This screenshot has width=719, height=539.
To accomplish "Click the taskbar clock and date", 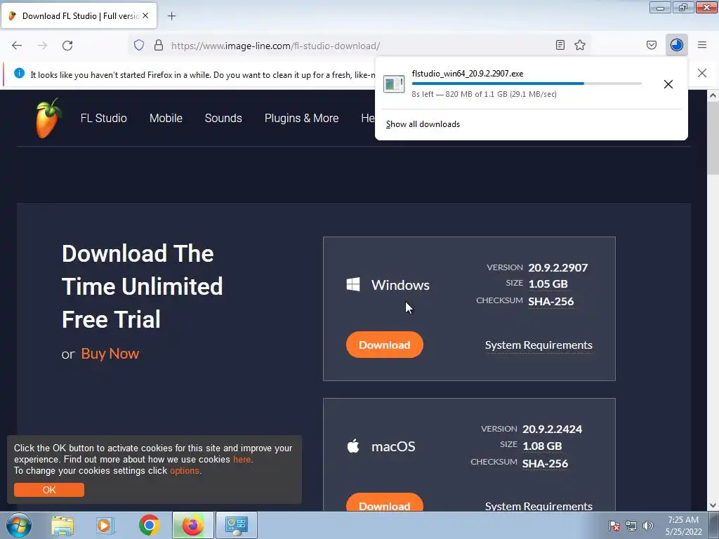I will (683, 526).
